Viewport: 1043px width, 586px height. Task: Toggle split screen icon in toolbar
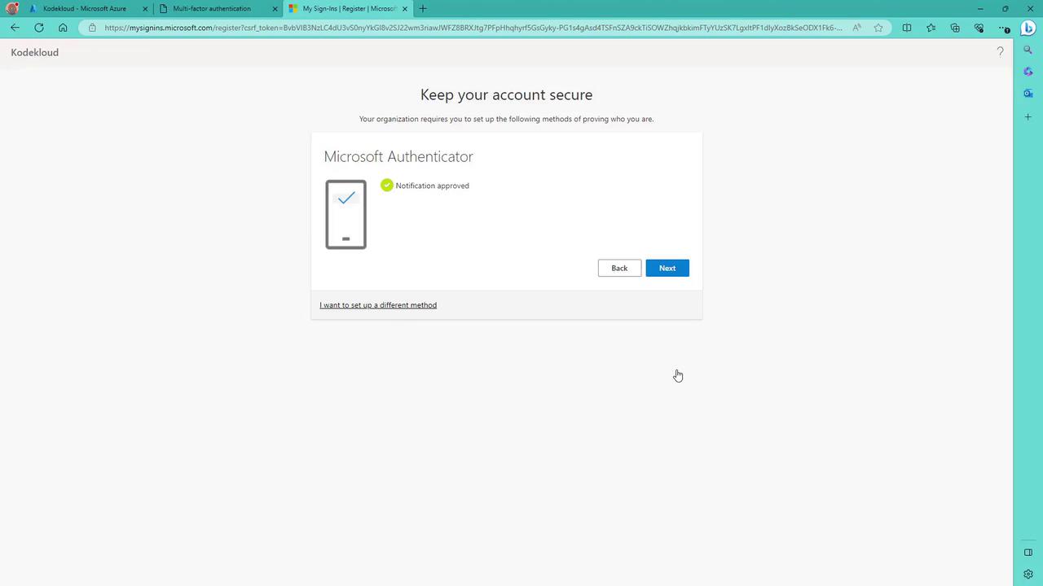(x=907, y=28)
